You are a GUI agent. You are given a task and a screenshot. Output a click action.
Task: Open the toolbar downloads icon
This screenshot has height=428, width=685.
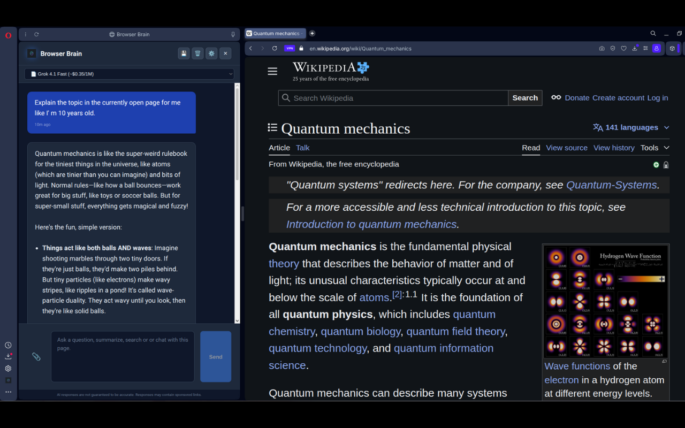pos(635,48)
